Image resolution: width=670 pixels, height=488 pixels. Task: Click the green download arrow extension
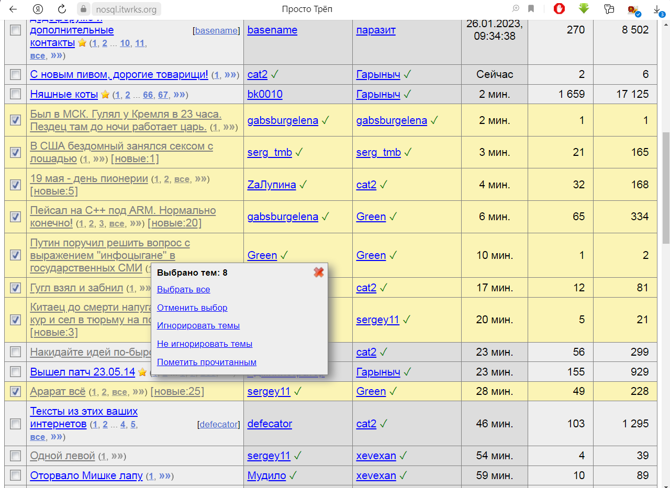tap(584, 9)
